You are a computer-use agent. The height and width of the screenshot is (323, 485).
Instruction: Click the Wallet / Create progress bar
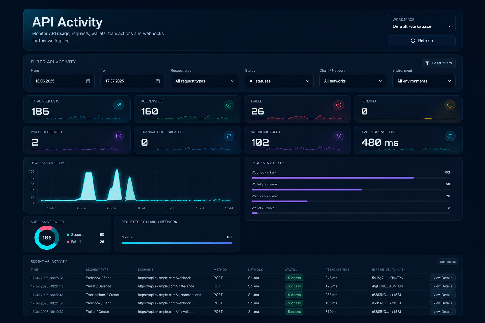point(351,213)
